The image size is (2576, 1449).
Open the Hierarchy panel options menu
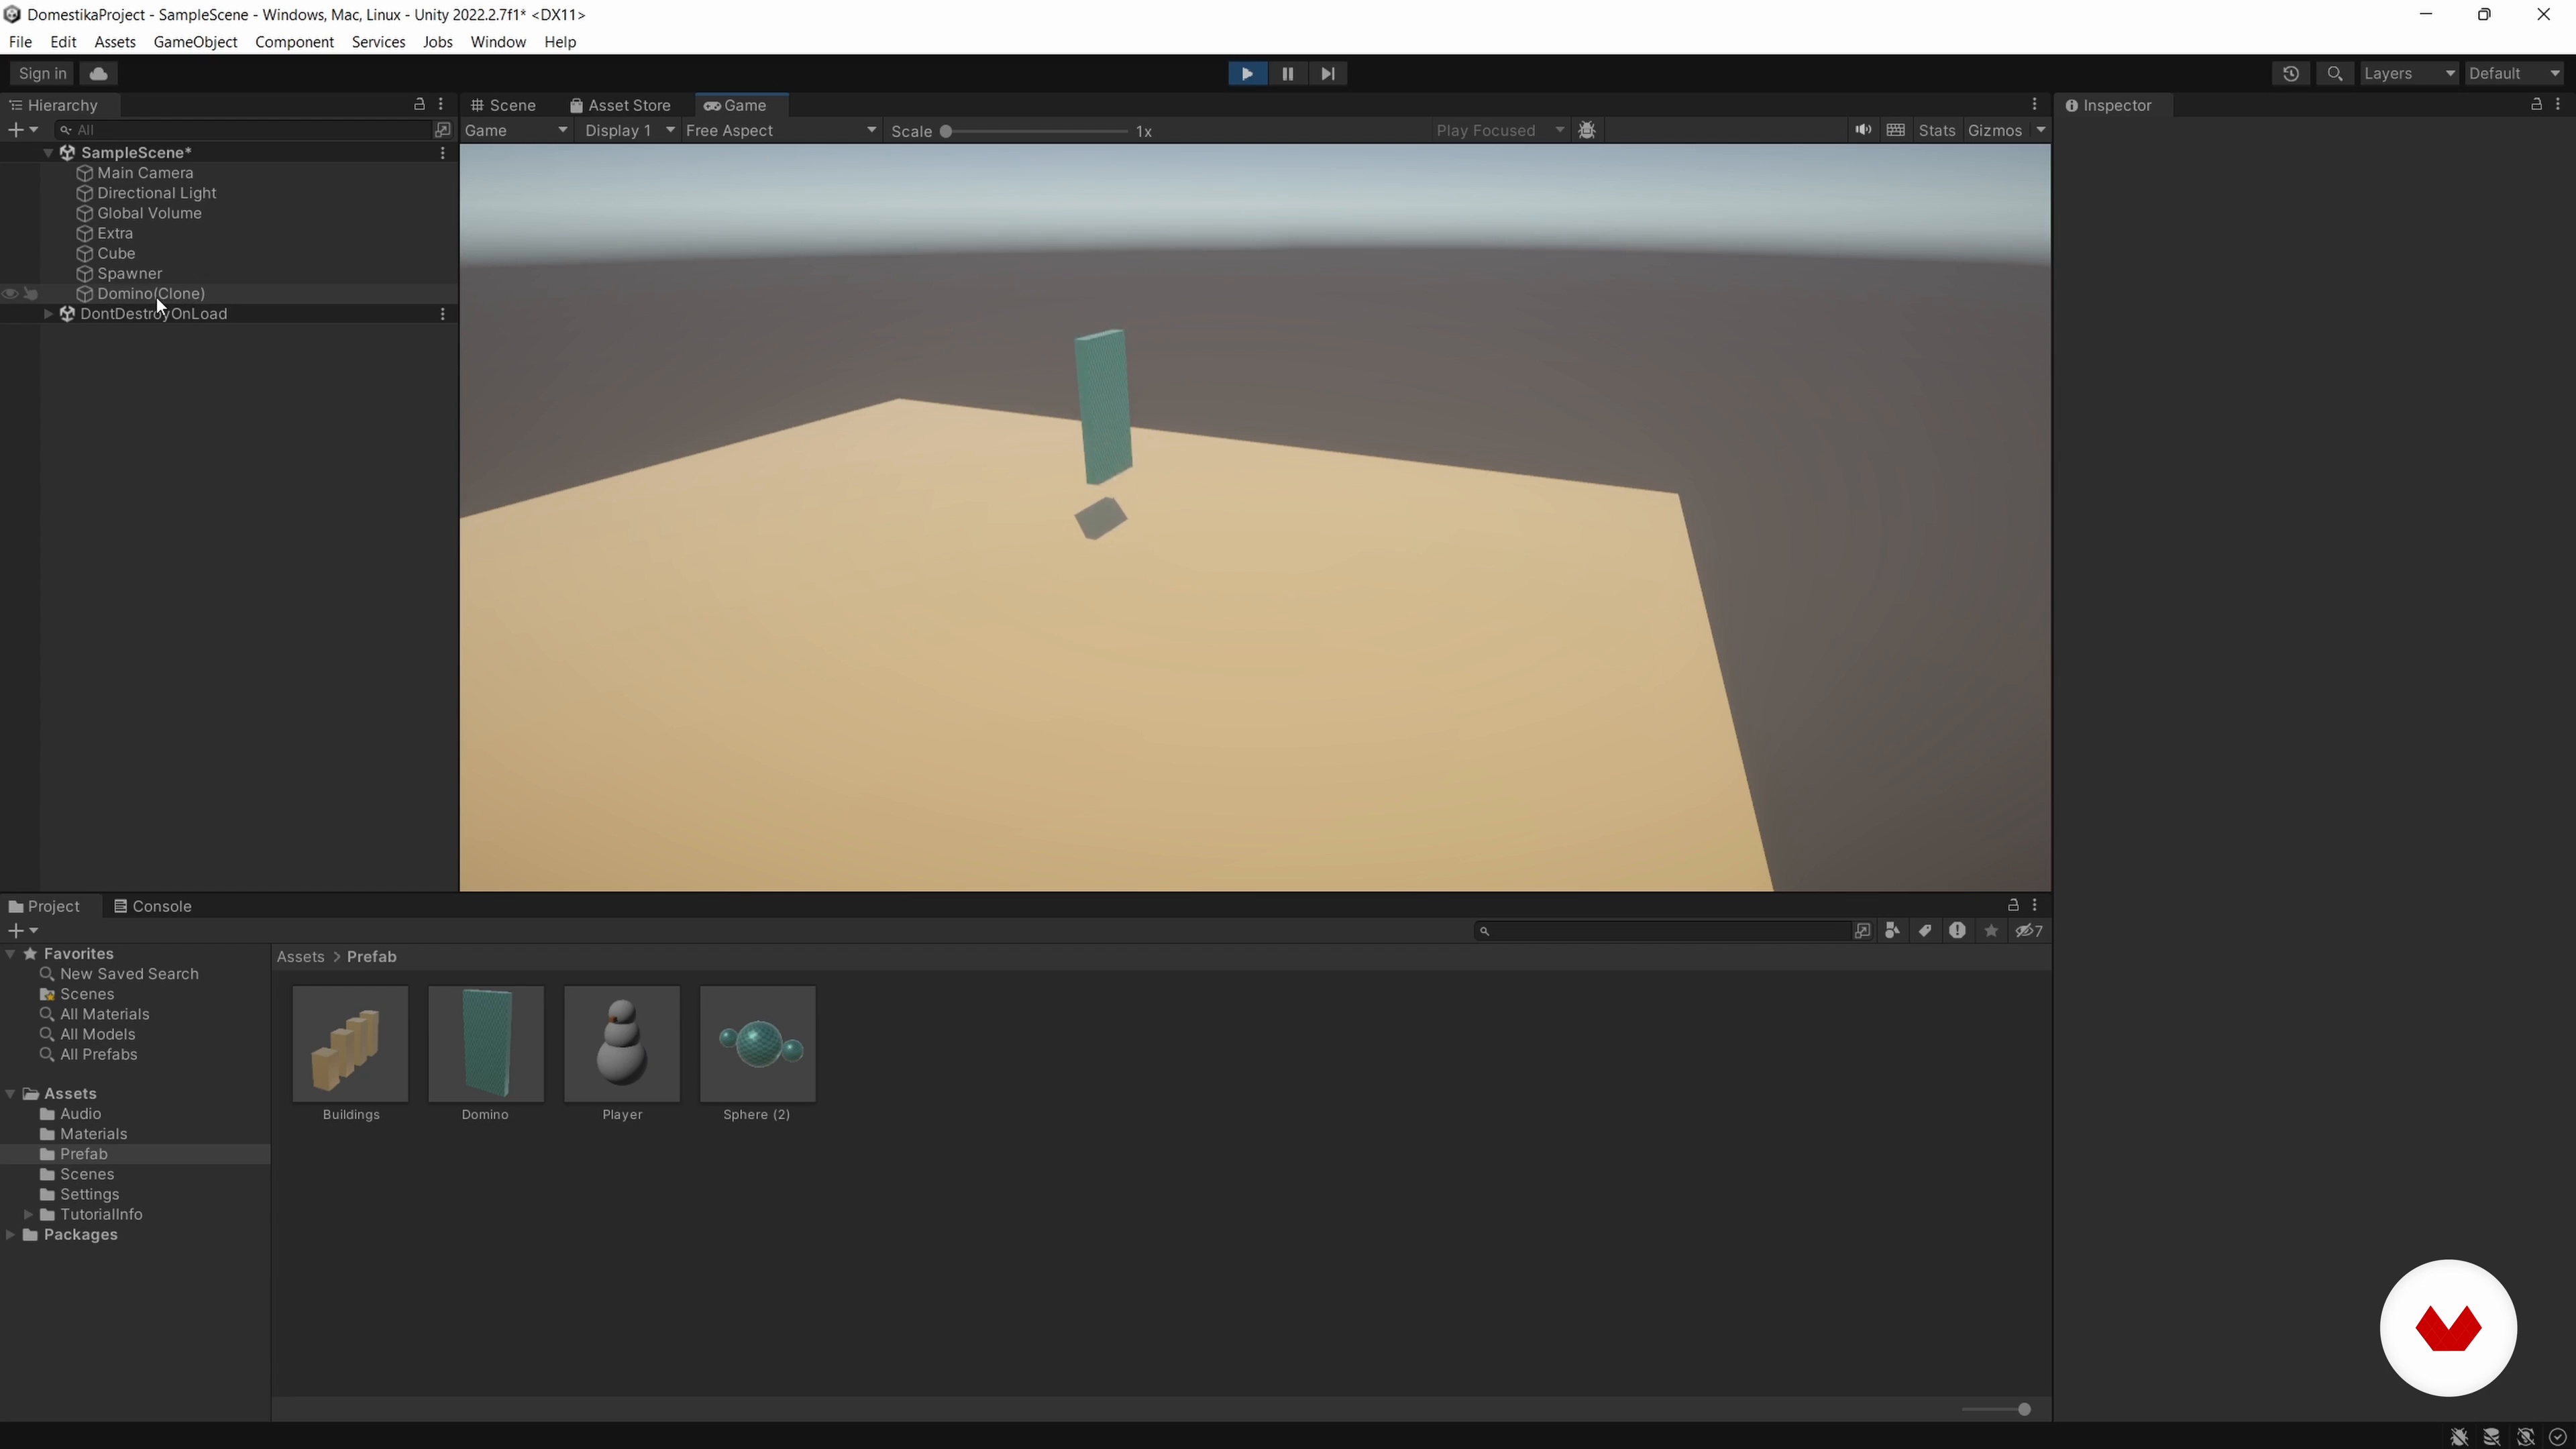[441, 104]
